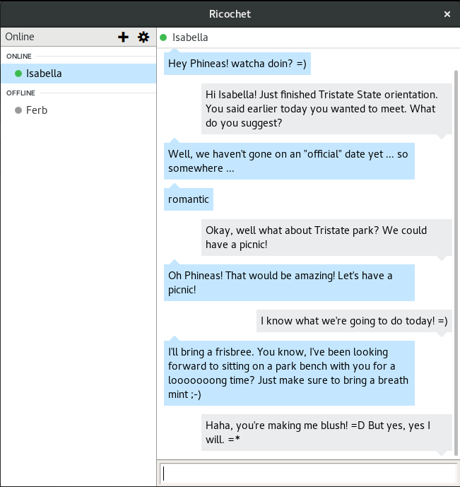Image resolution: width=460 pixels, height=487 pixels.
Task: Click the message about the Tristate park picnic
Action: click(x=326, y=237)
